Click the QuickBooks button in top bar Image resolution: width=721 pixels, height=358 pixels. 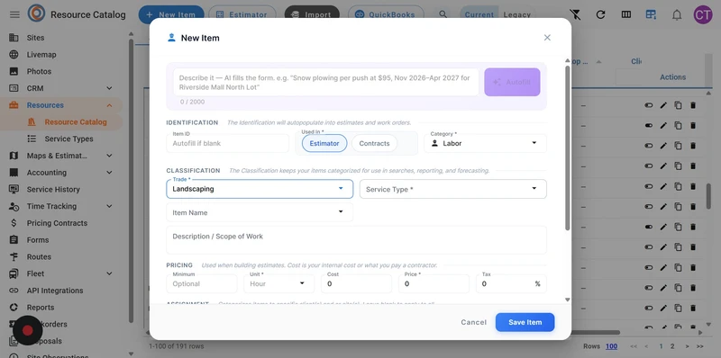point(386,14)
